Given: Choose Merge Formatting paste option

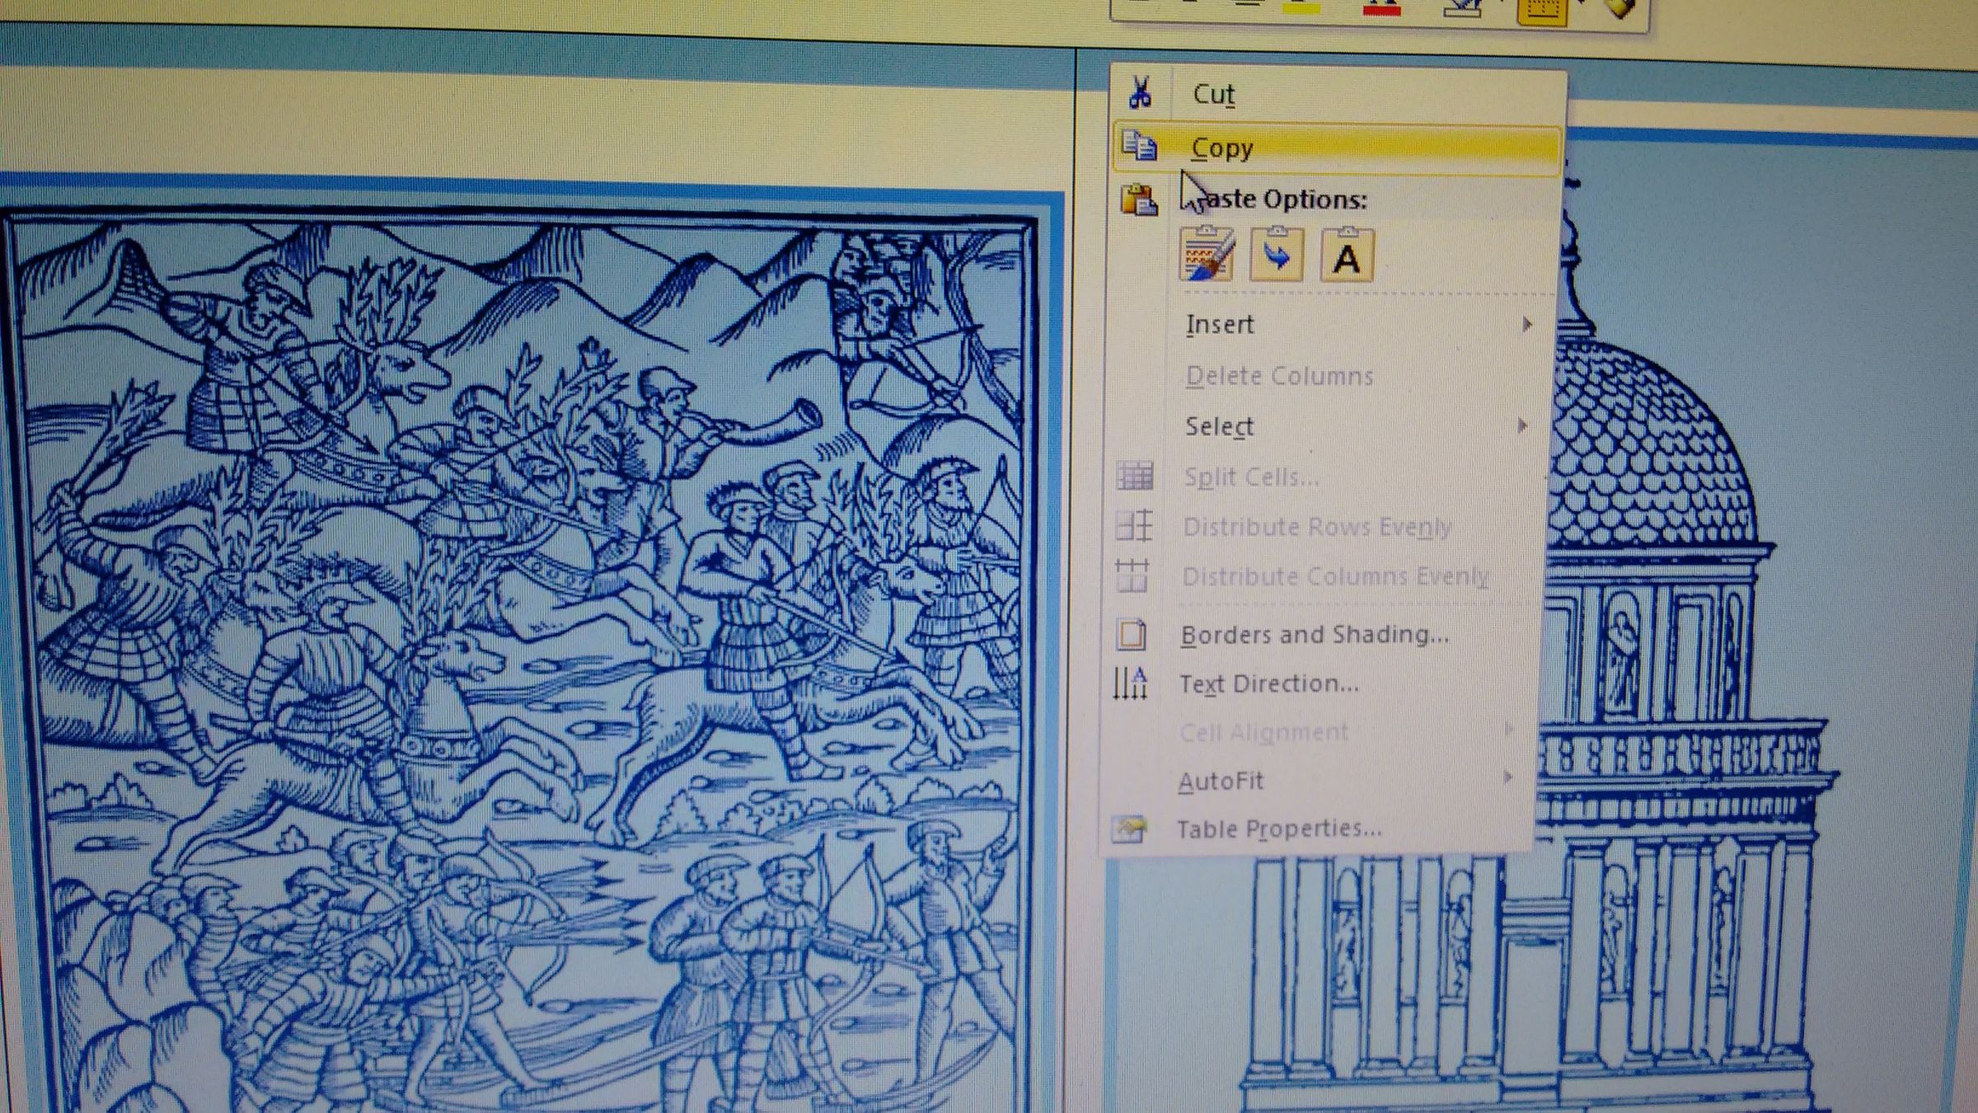Looking at the screenshot, I should coord(1277,255).
